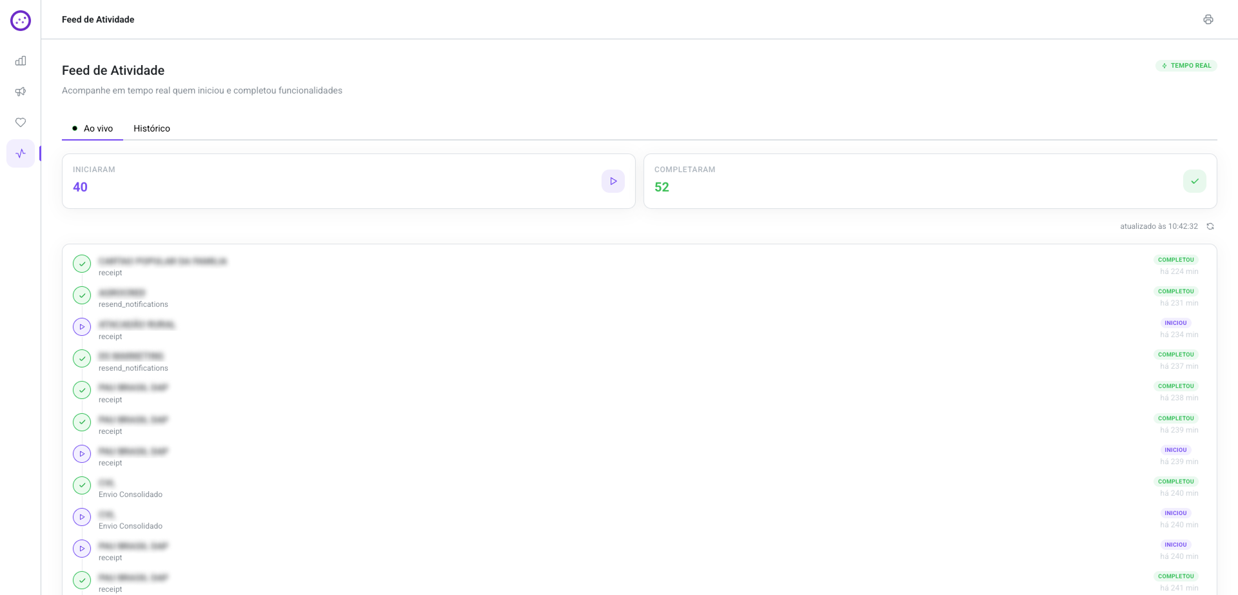Click 'atualizado às 10:42:32' text
The width and height of the screenshot is (1238, 595).
point(1159,226)
